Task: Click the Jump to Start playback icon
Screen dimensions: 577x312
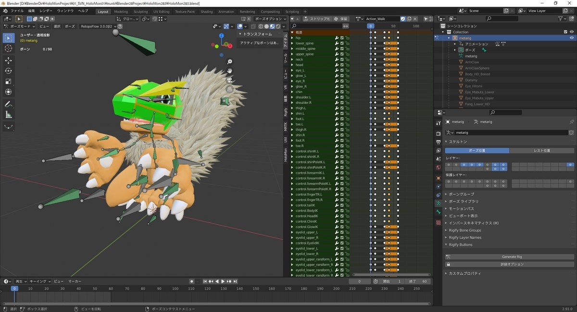Action: tap(205, 281)
